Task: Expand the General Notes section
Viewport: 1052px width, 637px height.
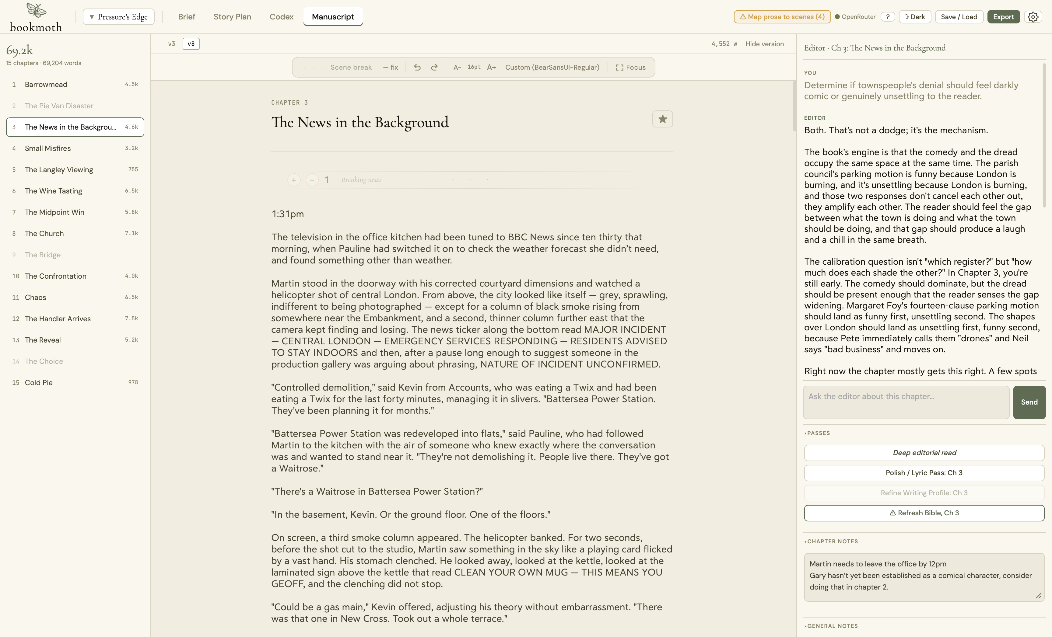Action: 831,626
